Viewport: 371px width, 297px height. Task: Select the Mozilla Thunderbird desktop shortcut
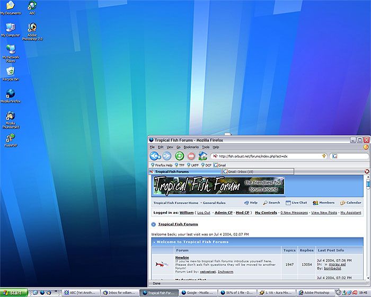(11, 120)
